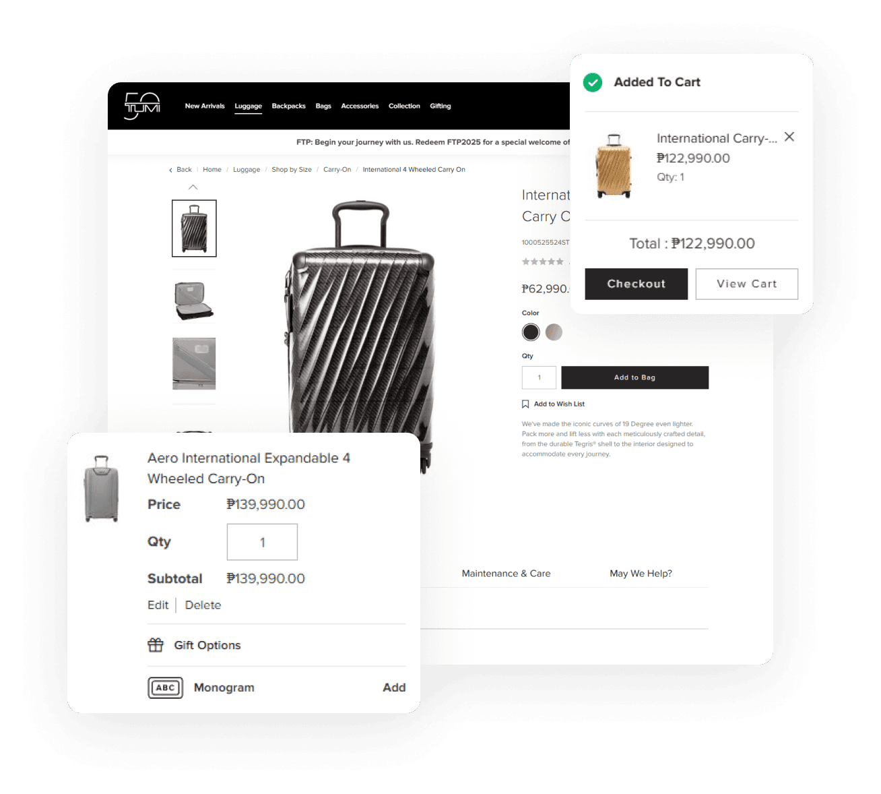
Task: Select the black color swatch
Action: click(531, 332)
